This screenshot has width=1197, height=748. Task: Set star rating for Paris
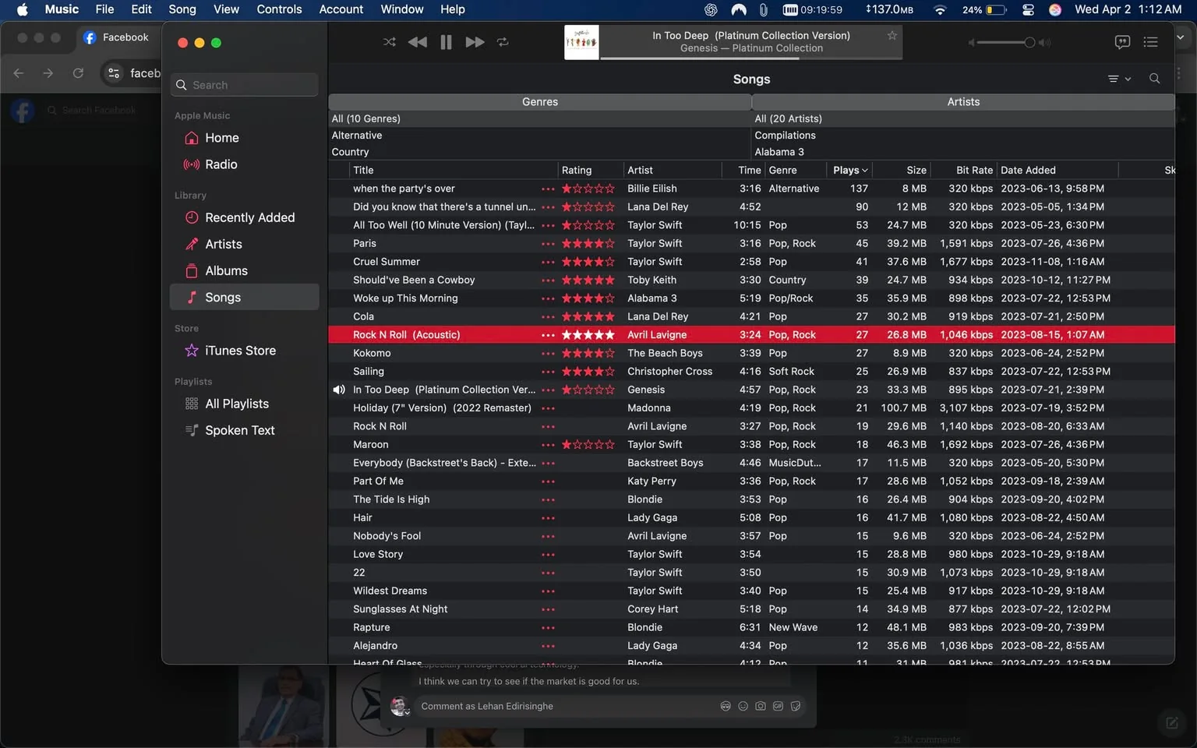click(x=588, y=243)
